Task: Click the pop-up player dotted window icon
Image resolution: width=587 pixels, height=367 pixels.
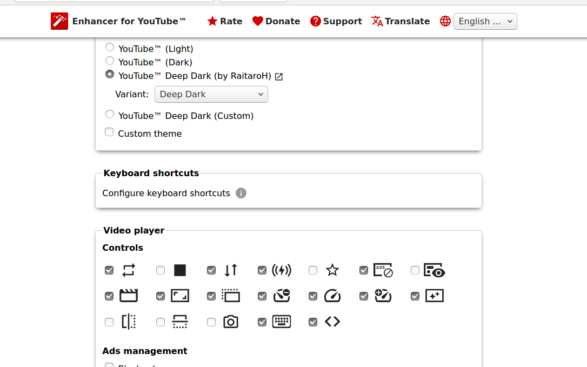Action: pyautogui.click(x=231, y=296)
